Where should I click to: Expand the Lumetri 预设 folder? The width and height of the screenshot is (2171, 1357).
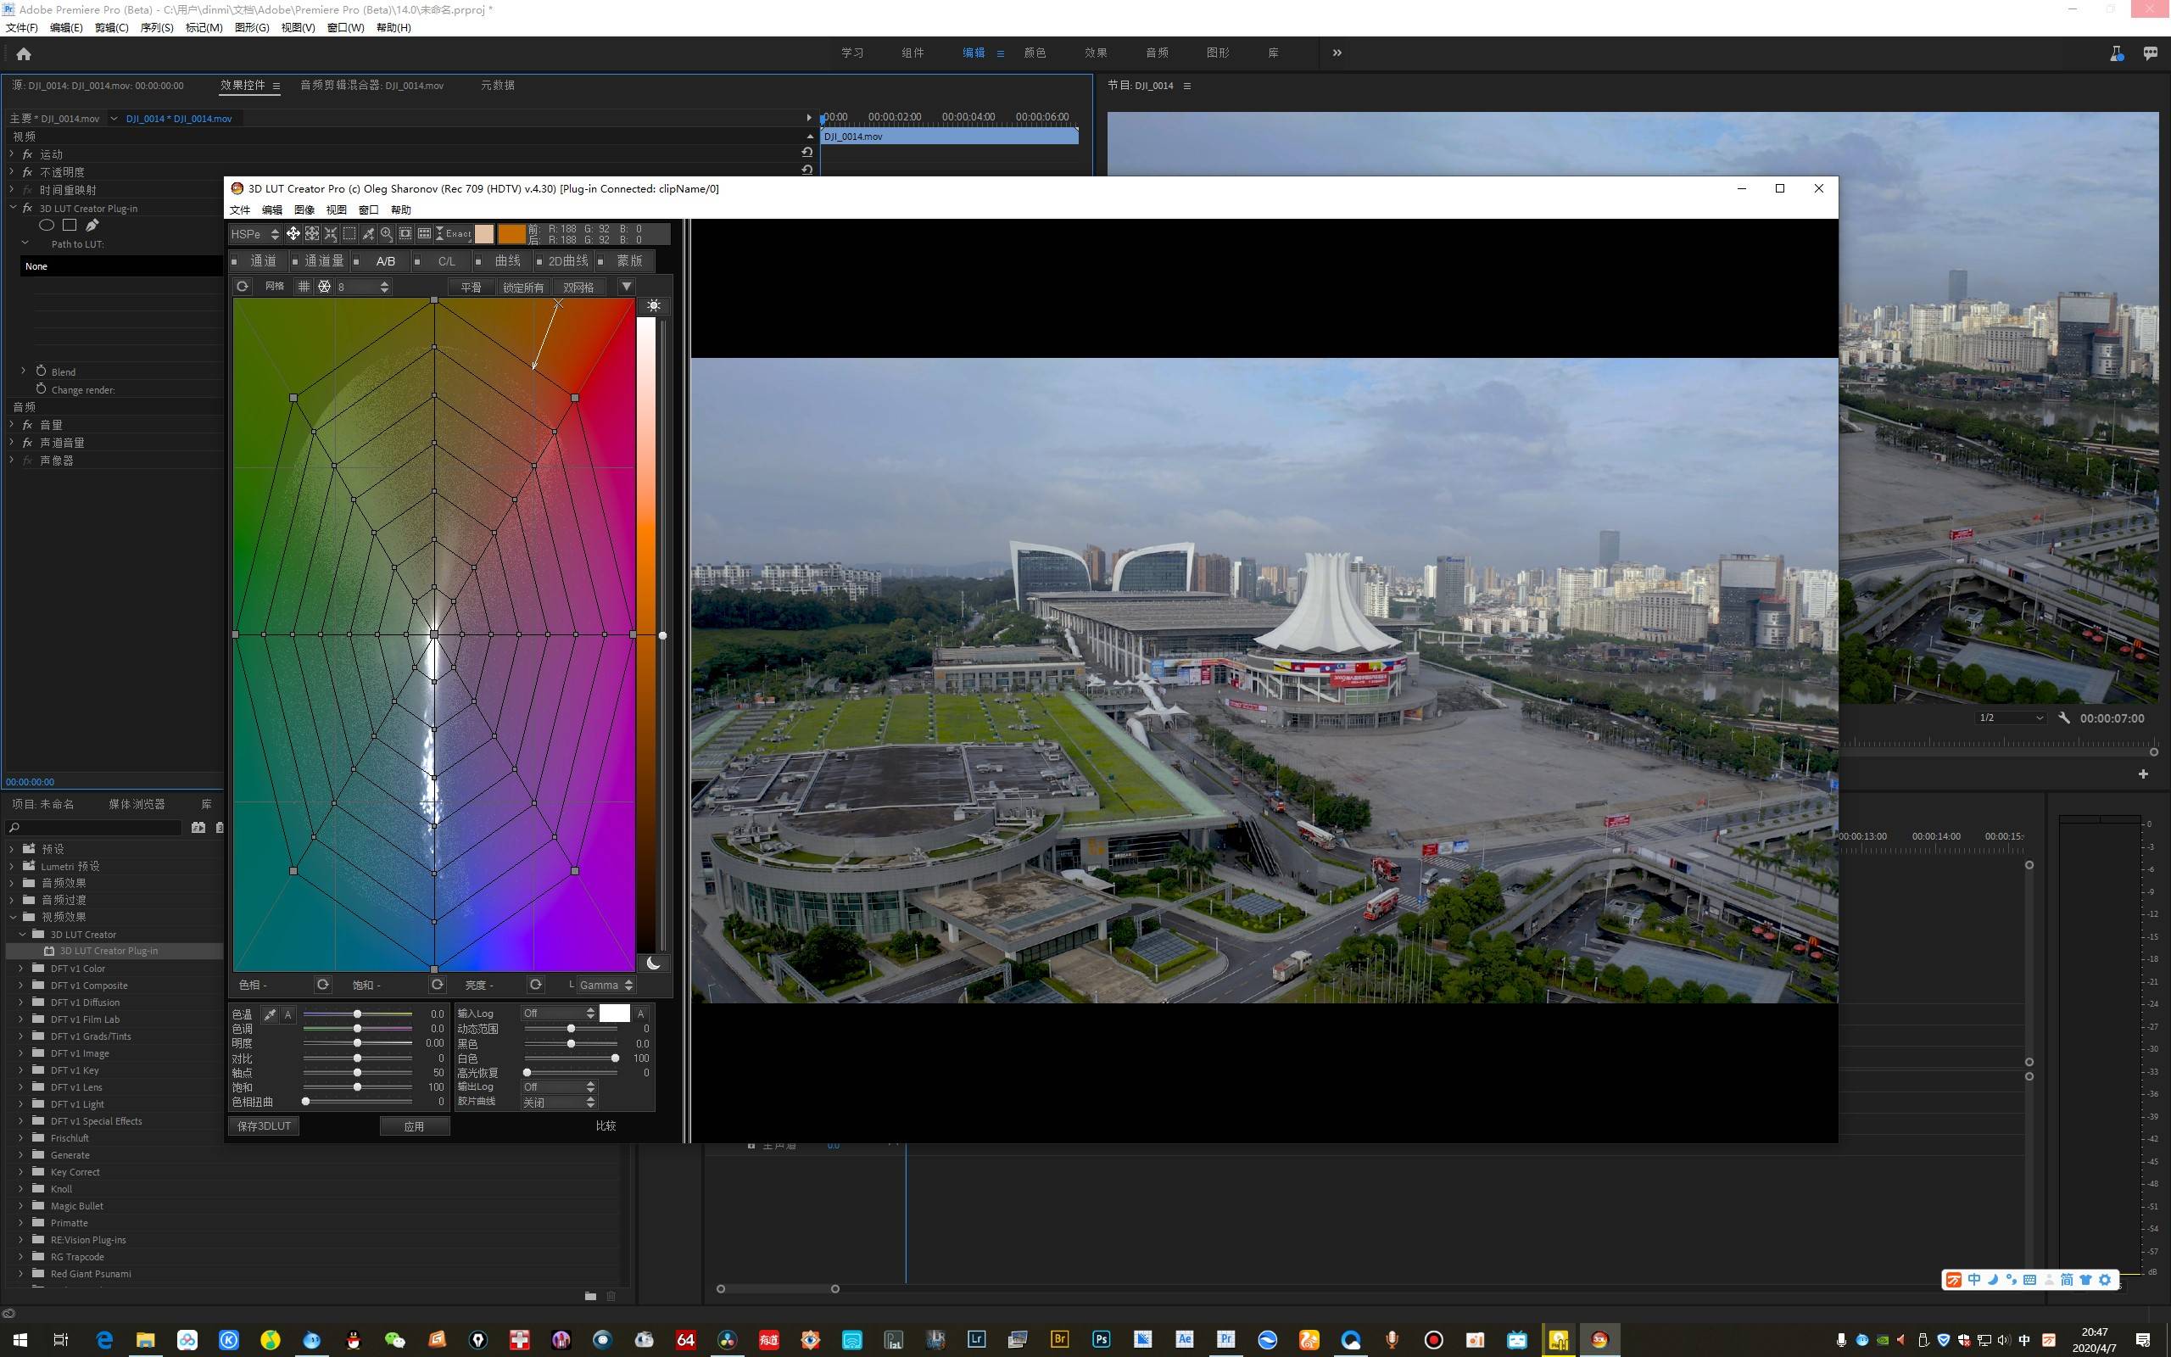coord(12,866)
